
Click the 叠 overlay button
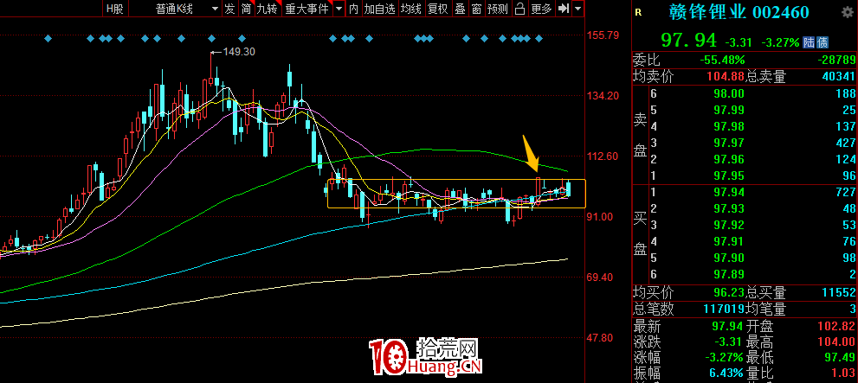(x=461, y=9)
